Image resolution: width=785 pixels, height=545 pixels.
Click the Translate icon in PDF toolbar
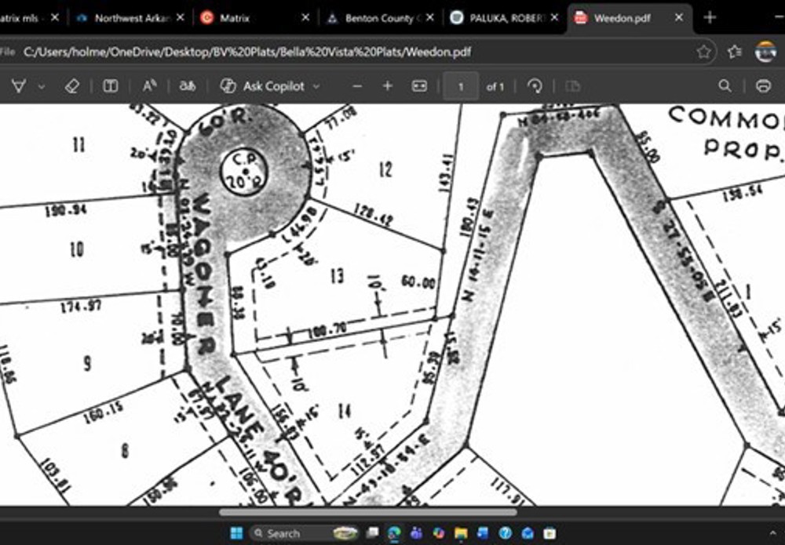(x=188, y=86)
